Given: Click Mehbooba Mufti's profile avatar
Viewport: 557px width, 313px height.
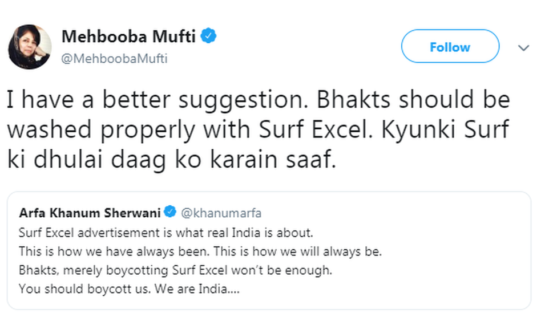Looking at the screenshot, I should coord(30,47).
